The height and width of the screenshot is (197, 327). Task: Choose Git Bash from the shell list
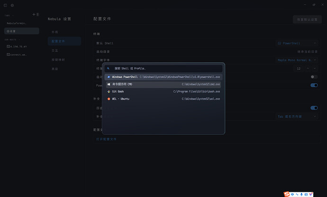click(163, 92)
